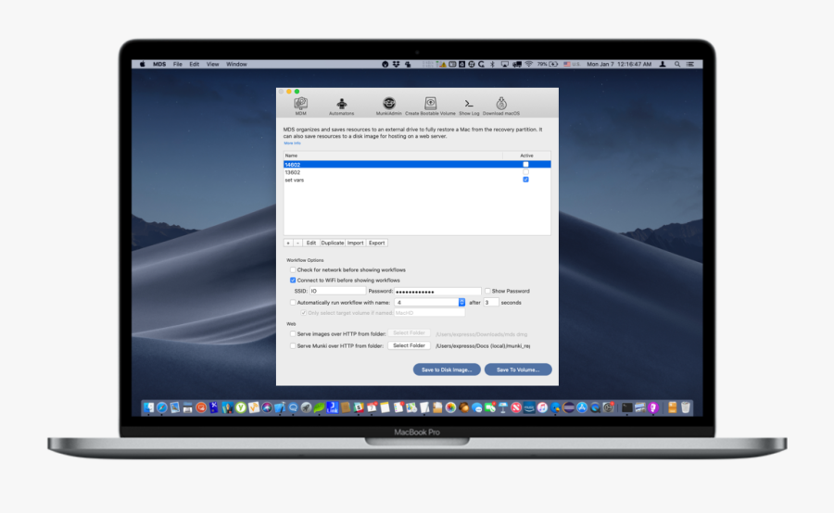Open the App Store Dock icon
Image resolution: width=834 pixels, height=513 pixels.
582,407
